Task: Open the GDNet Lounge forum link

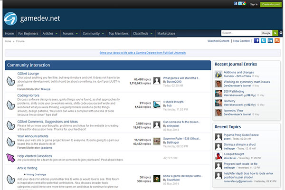Action: (28, 74)
